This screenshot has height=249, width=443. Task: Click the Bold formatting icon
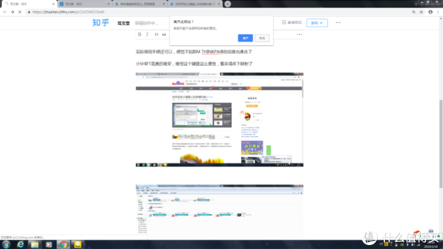139,34
